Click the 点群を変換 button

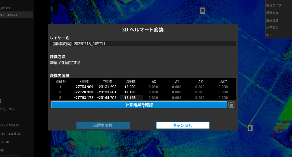pyautogui.click(x=103, y=125)
